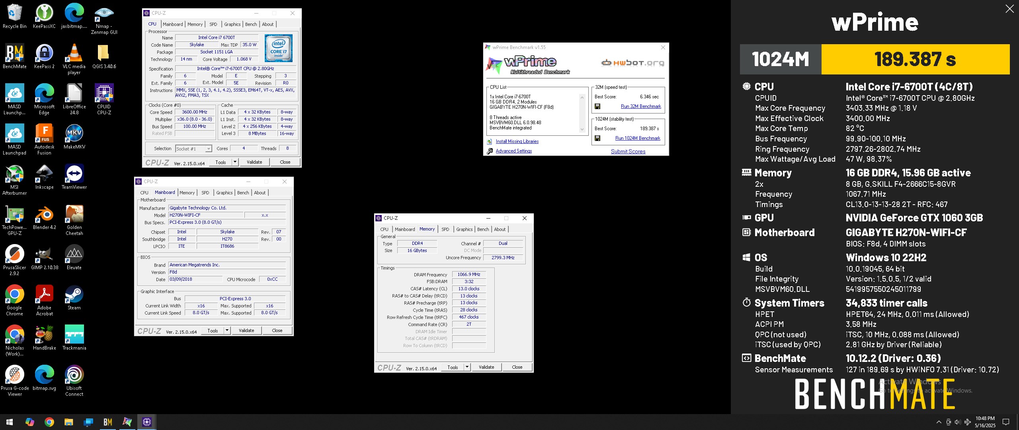
Task: Click scroll-down arrow in wPrime CPU List
Action: 582,129
